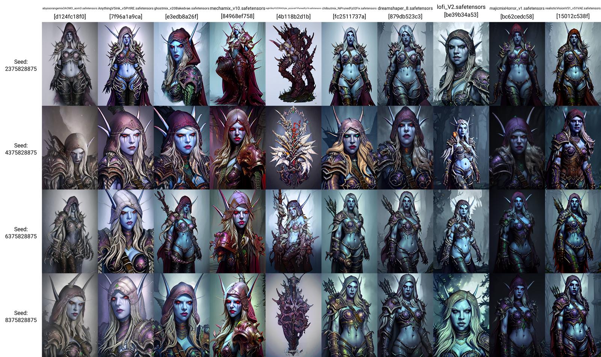Open mechamix image for seed 2375828875

pyautogui.click(x=238, y=64)
